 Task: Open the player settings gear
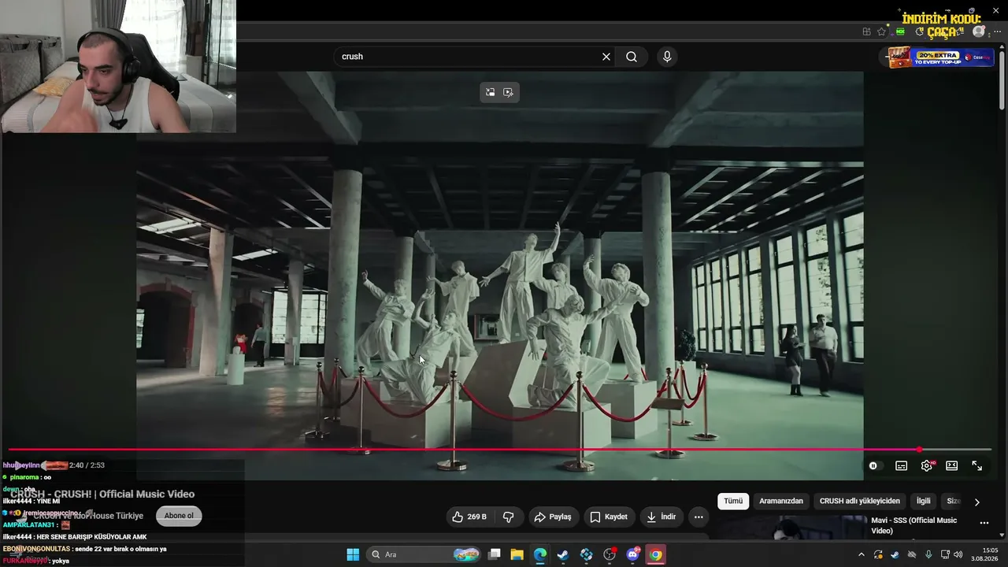click(927, 465)
